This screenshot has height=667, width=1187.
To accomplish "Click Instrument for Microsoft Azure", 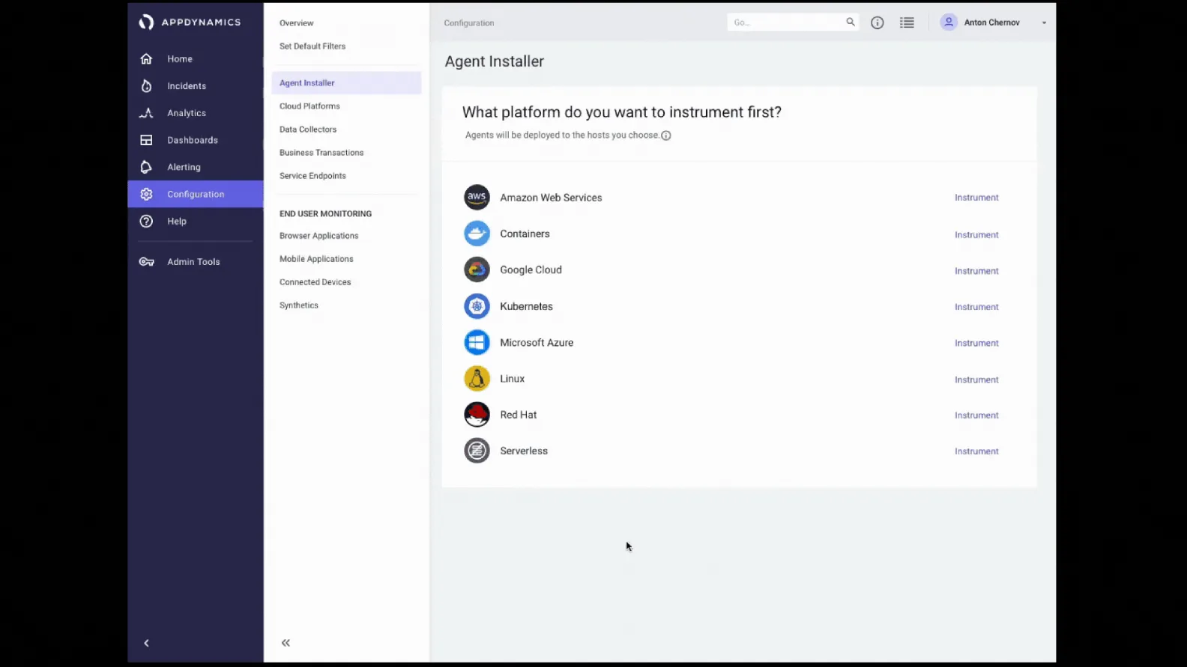I will [976, 343].
